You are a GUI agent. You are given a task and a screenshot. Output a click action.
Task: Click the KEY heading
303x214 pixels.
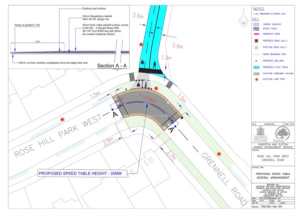coord(255,19)
